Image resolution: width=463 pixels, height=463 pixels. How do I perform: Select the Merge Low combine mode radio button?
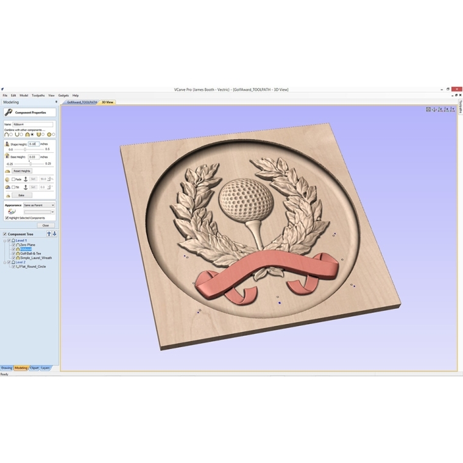43,135
